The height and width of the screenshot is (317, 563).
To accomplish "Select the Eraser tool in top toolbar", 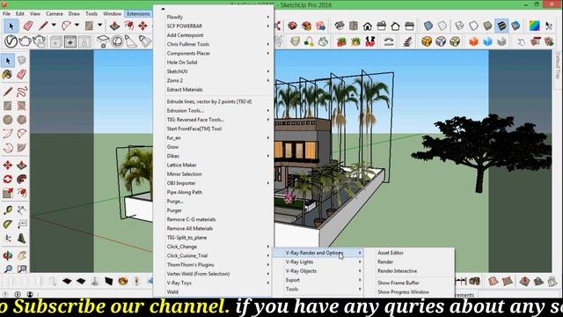I will pos(27,26).
